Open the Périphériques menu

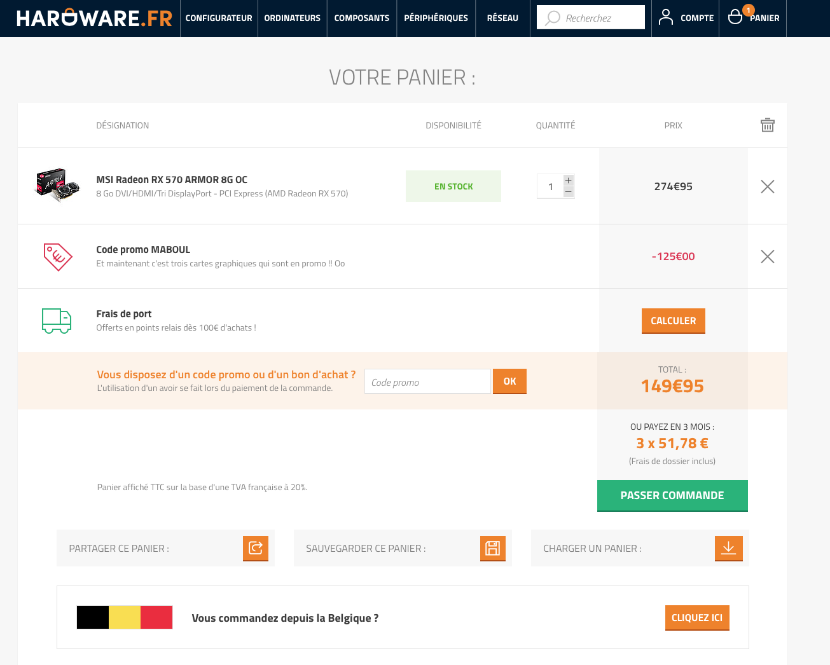coord(436,18)
